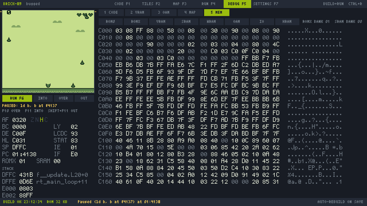This screenshot has width=367, height=206.
Task: Switch to the CODE F1 tab
Action: pos(122,4)
